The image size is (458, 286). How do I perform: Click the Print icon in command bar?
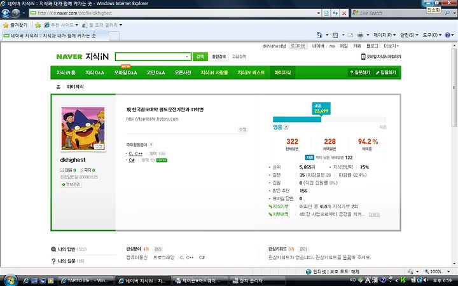pos(361,35)
